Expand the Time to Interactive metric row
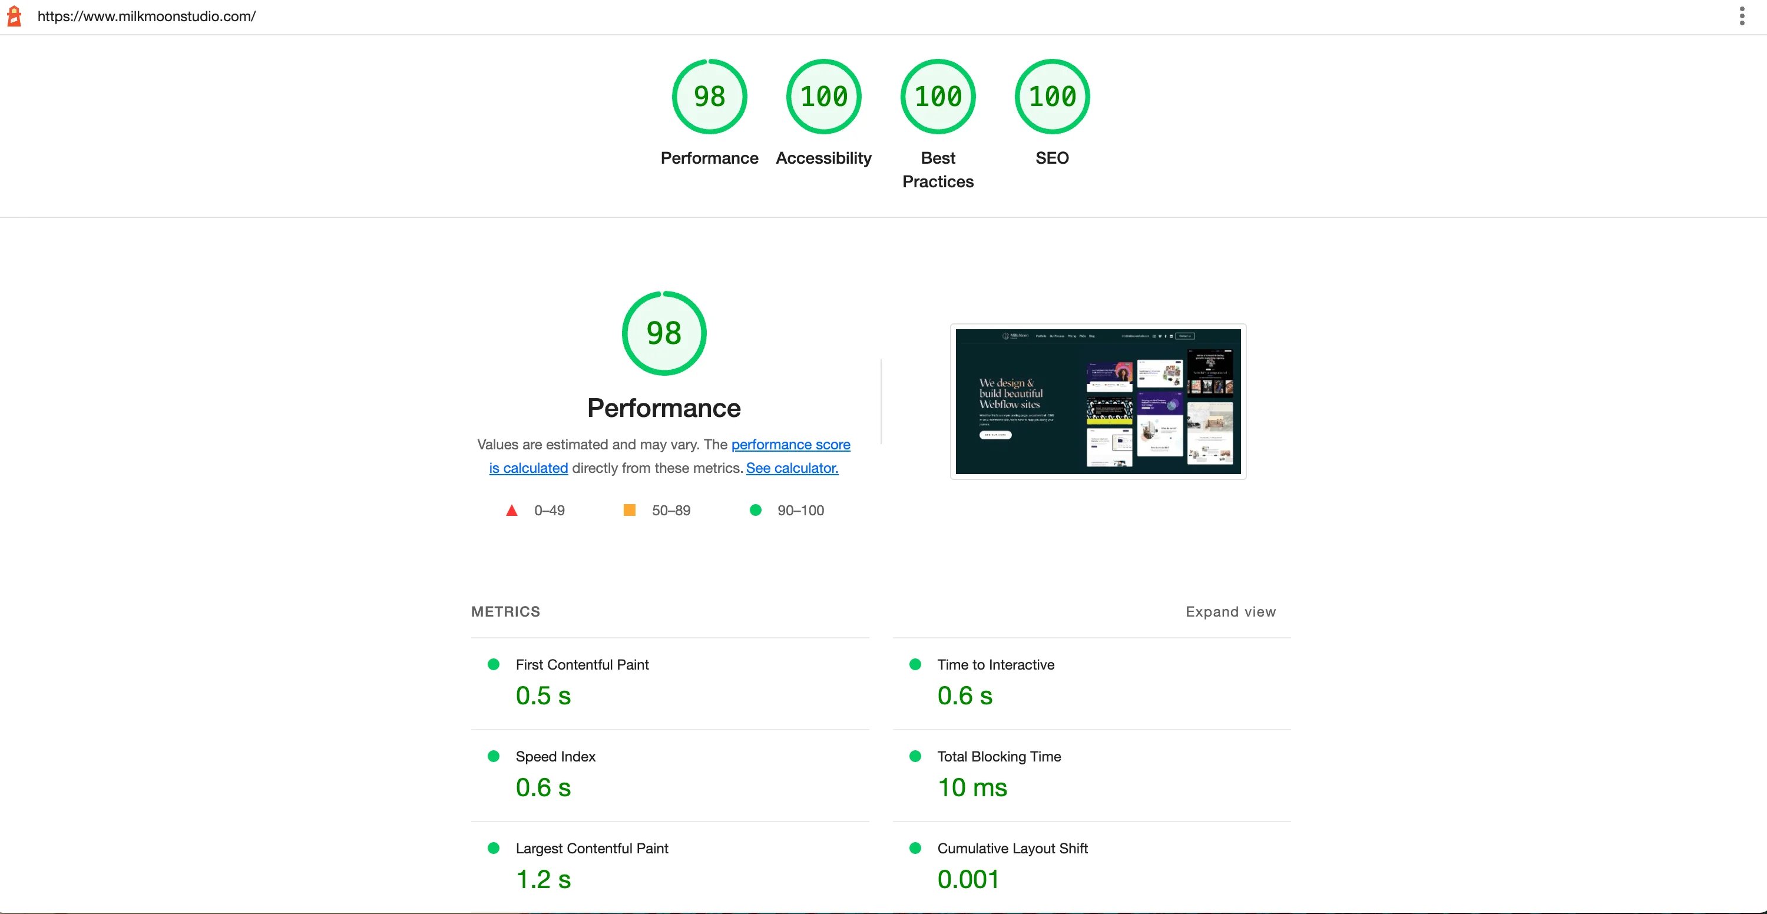Image resolution: width=1767 pixels, height=914 pixels. pos(995,664)
